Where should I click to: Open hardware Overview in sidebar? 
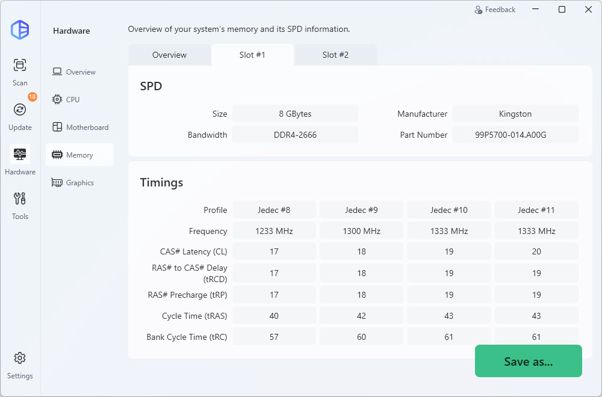(x=79, y=72)
